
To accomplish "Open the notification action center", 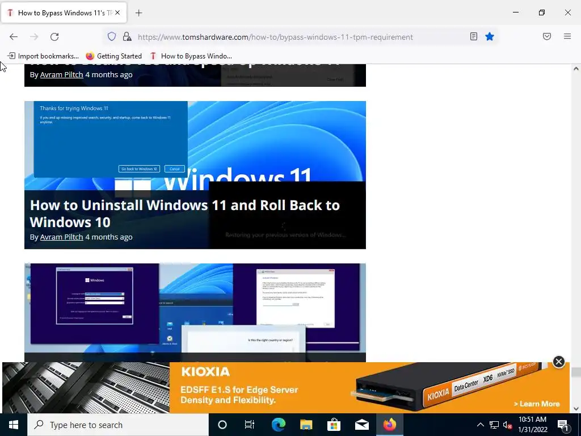I will 563,425.
